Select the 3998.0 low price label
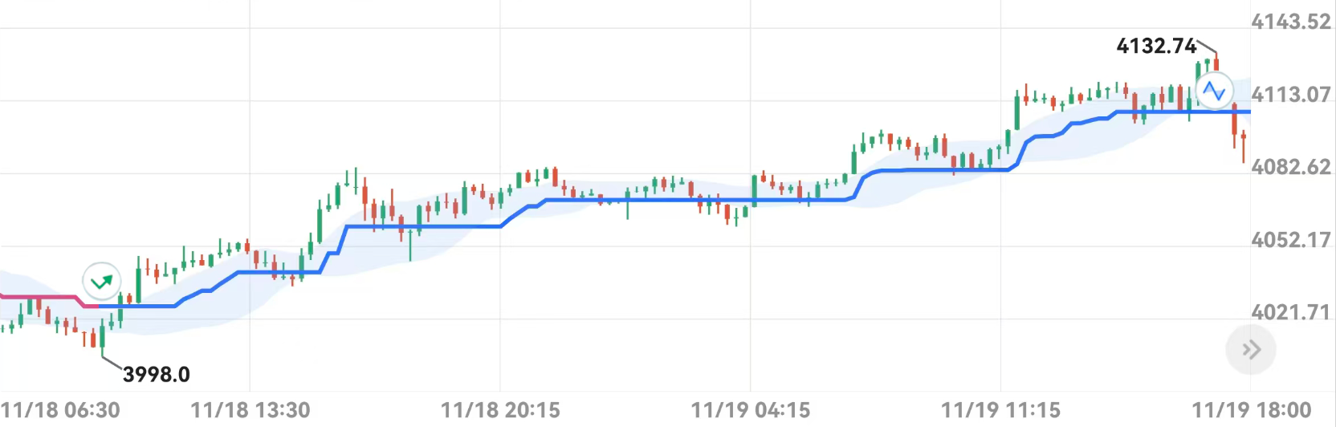1336x427 pixels. click(157, 375)
